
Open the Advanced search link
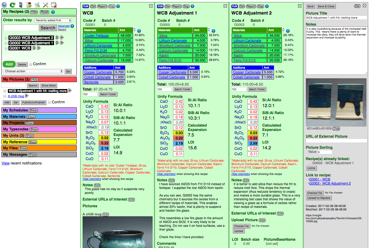(x=64, y=26)
